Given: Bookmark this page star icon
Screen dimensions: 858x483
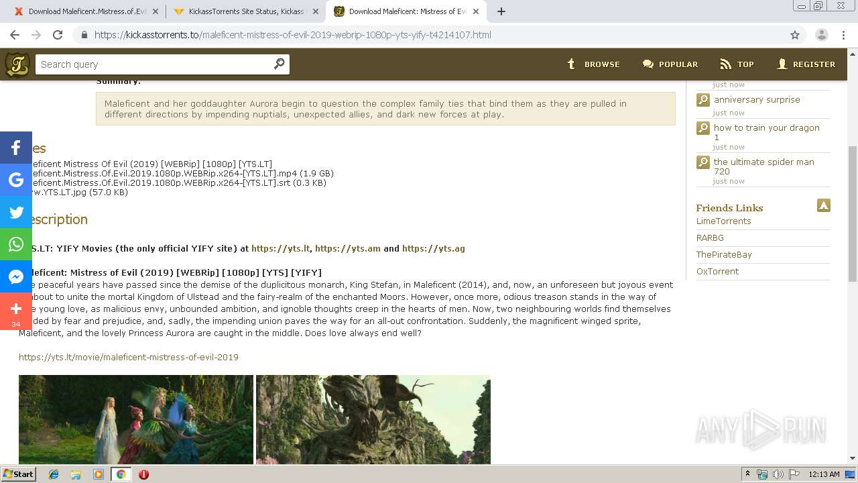Looking at the screenshot, I should [795, 35].
